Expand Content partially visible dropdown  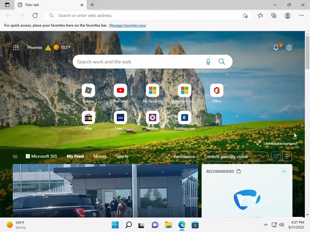(x=235, y=157)
